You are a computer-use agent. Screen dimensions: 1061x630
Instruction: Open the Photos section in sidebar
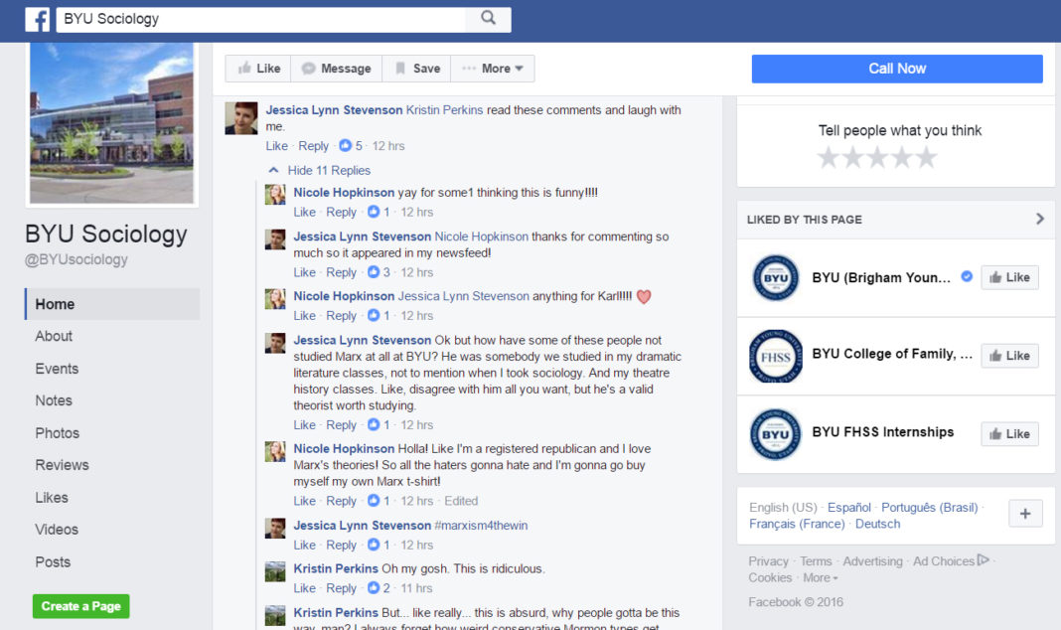tap(58, 432)
